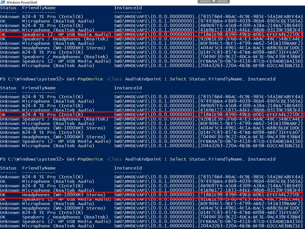
Task: Select Unknown "Headphones (WH-1000XM3 Stereo)" row with ID 70494F30
Action: 152,137
